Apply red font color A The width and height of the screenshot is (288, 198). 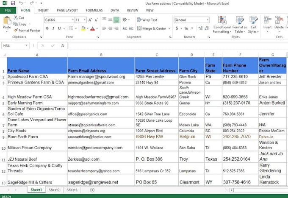pos(92,28)
